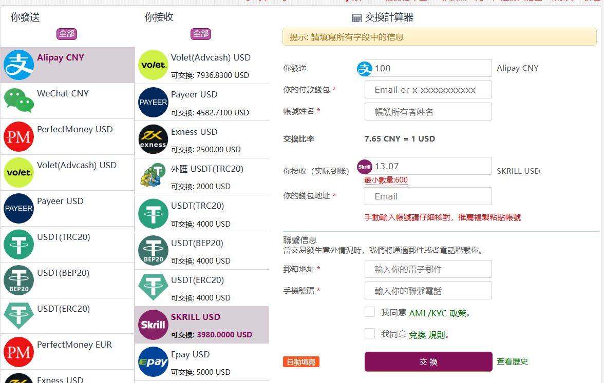Click 可交換: 7936.8300 USD under Volet

[x=210, y=75]
